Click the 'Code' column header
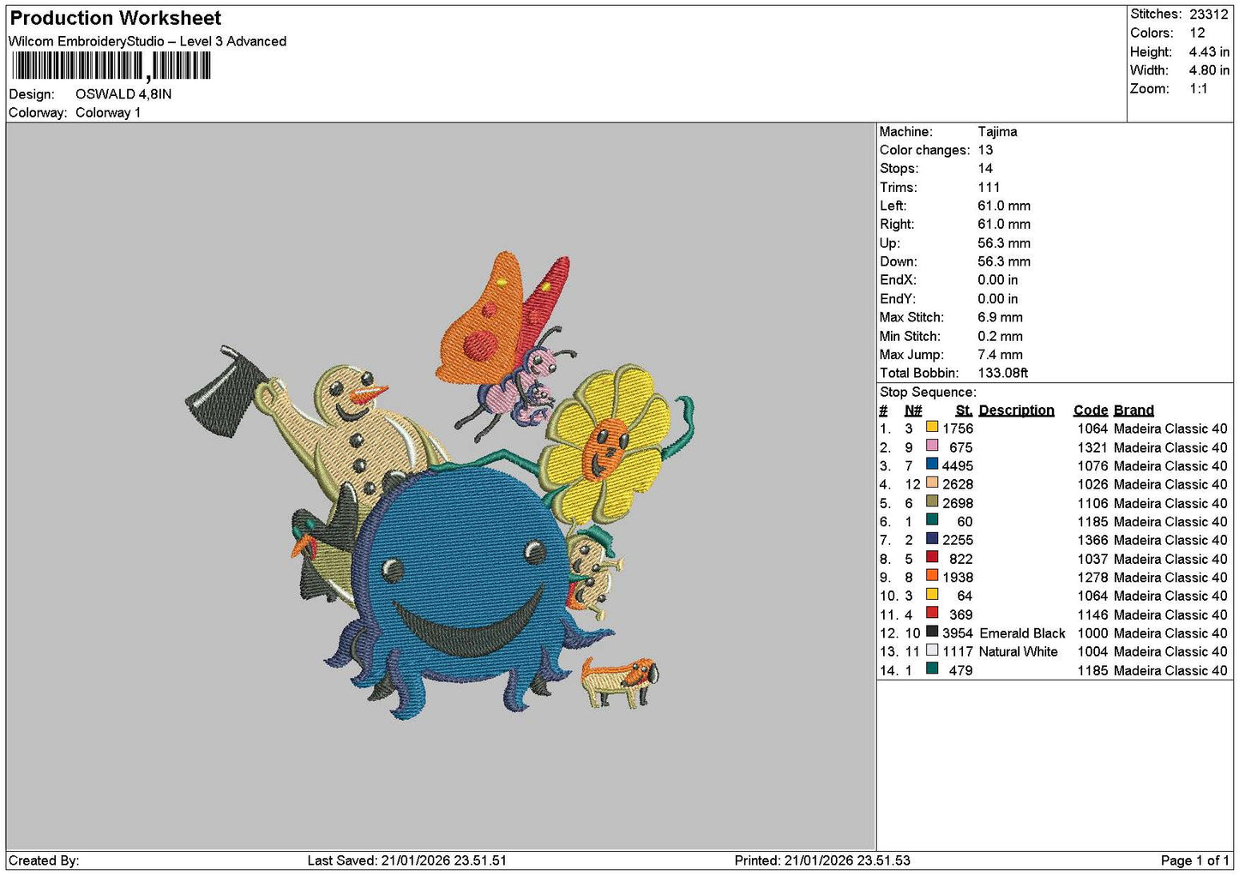Image resolution: width=1239 pixels, height=875 pixels. tap(1091, 411)
